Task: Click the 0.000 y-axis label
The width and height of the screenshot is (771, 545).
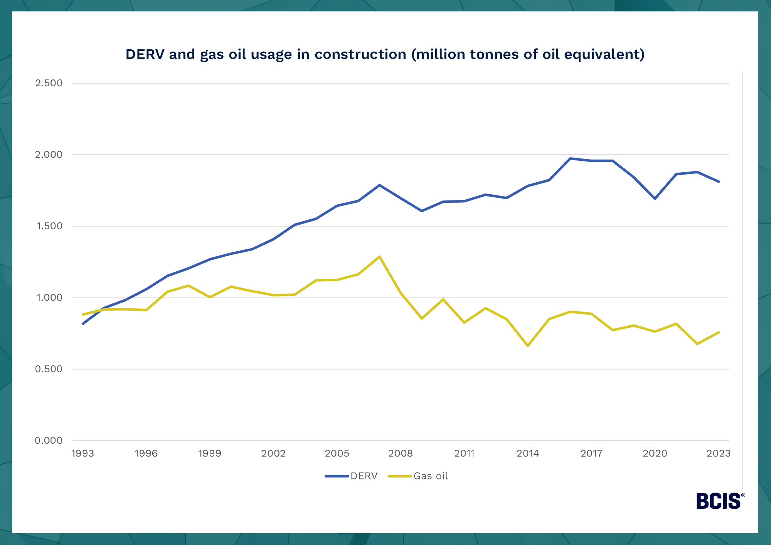Action: [x=49, y=441]
